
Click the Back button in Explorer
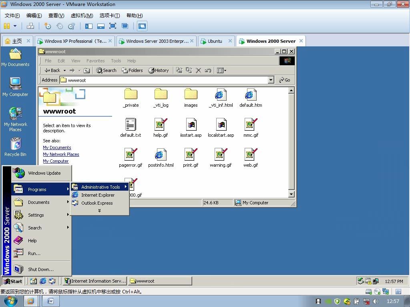52,70
